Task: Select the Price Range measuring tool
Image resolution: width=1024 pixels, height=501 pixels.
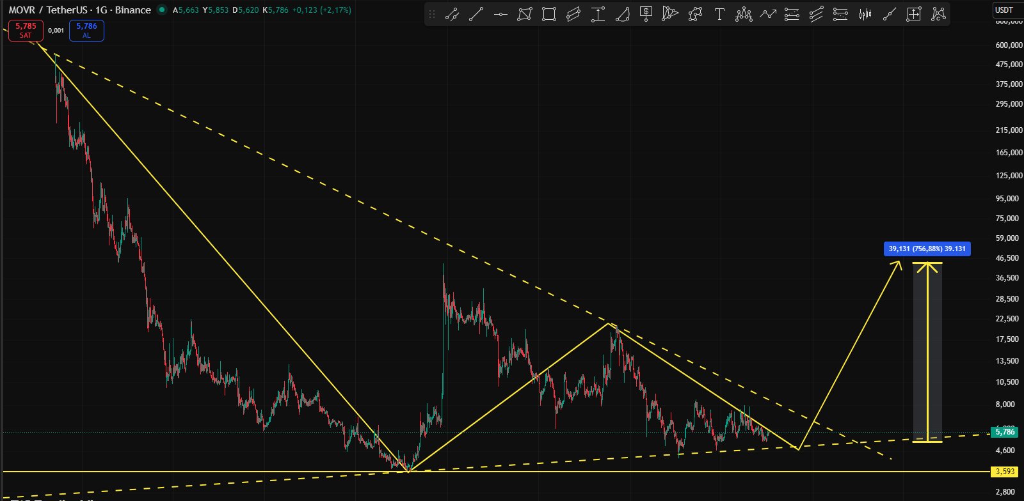Action: pos(598,14)
